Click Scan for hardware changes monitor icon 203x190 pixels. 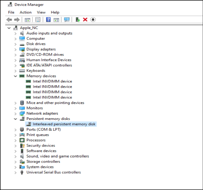67,20
